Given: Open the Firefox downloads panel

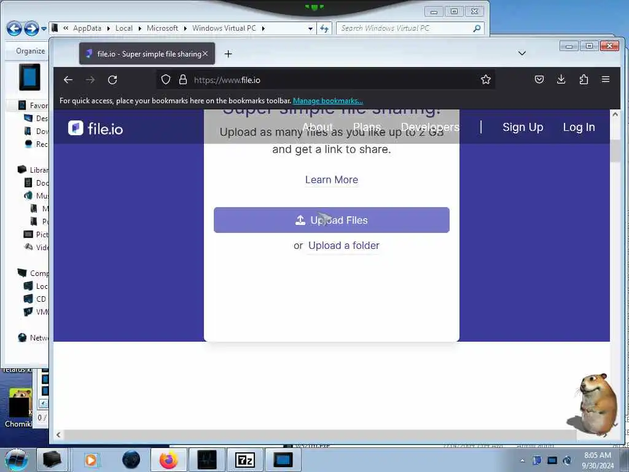Looking at the screenshot, I should [x=561, y=79].
